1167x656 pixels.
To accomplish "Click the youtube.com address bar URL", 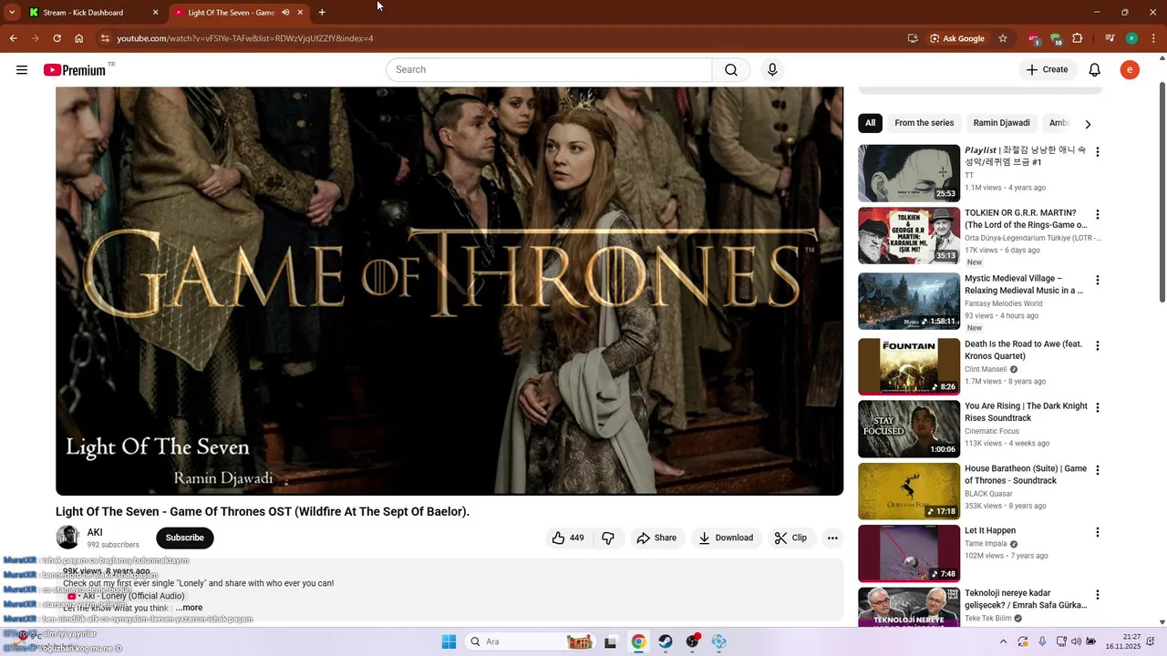I will tap(245, 38).
